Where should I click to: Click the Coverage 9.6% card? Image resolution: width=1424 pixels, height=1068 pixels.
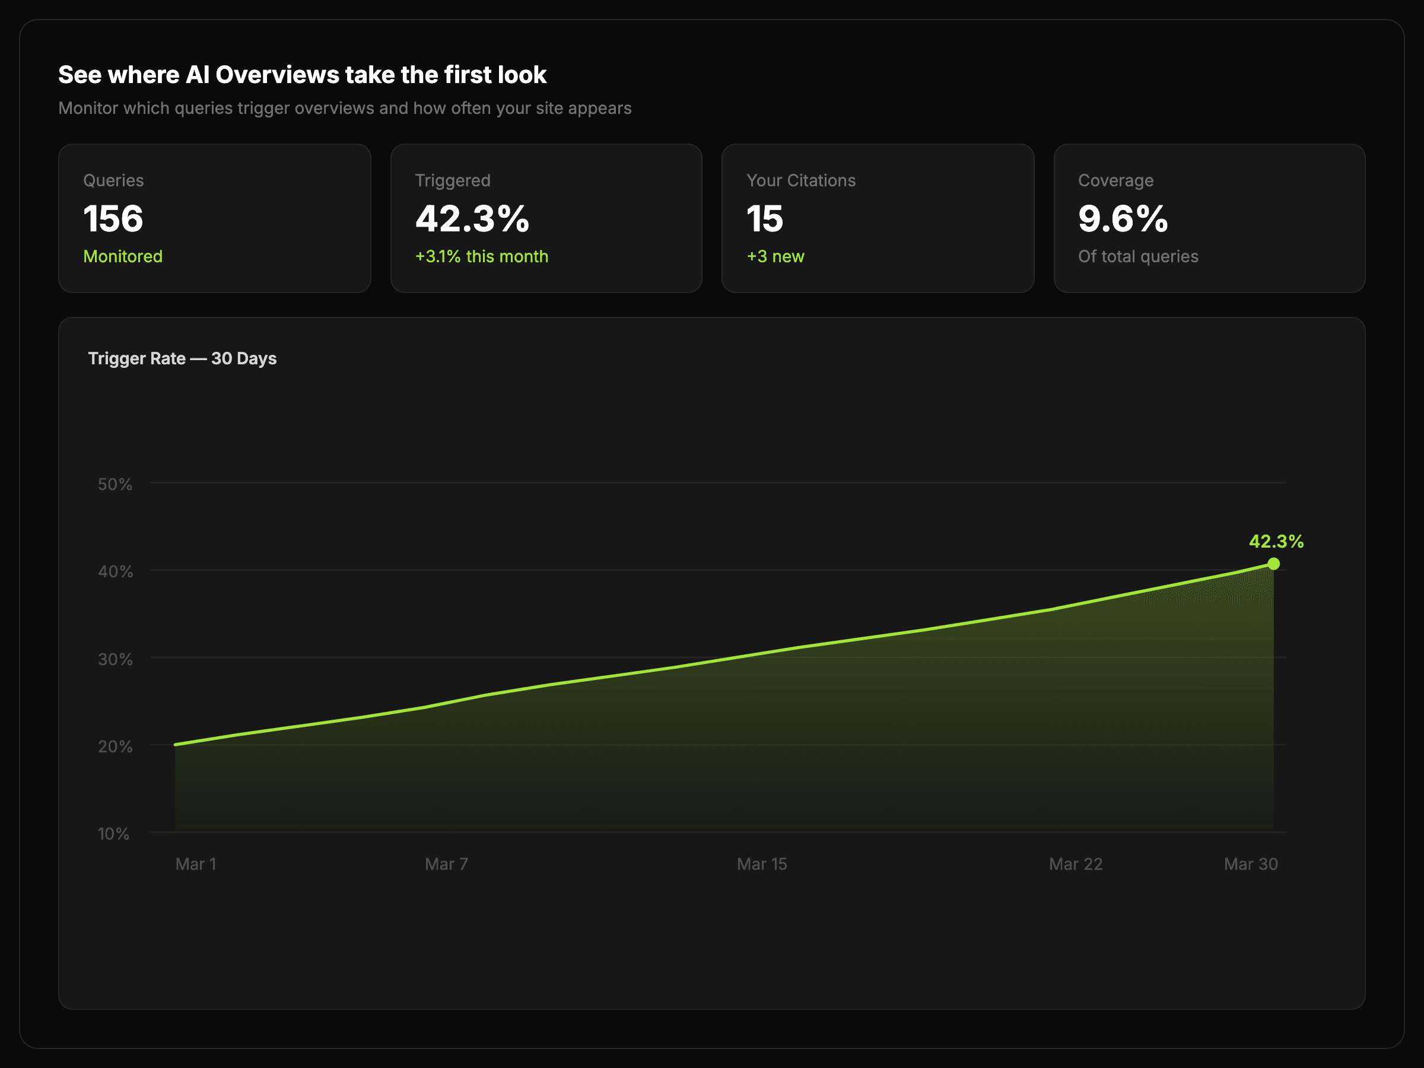pos(1209,218)
